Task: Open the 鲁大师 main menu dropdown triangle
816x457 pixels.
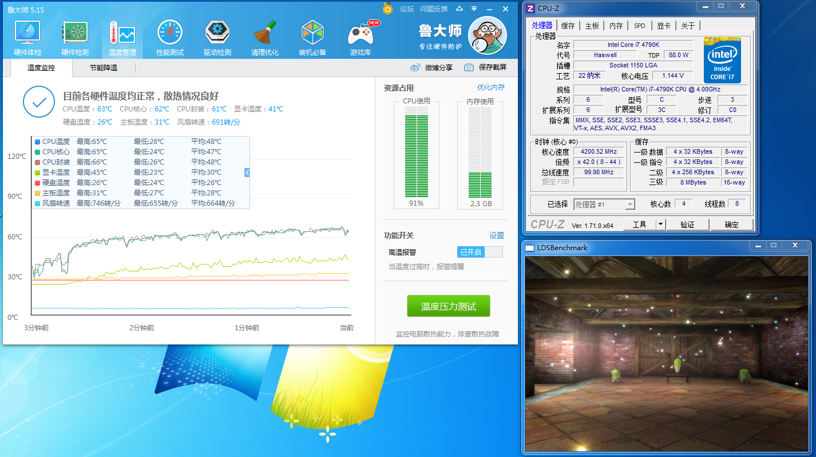Action: [x=474, y=9]
